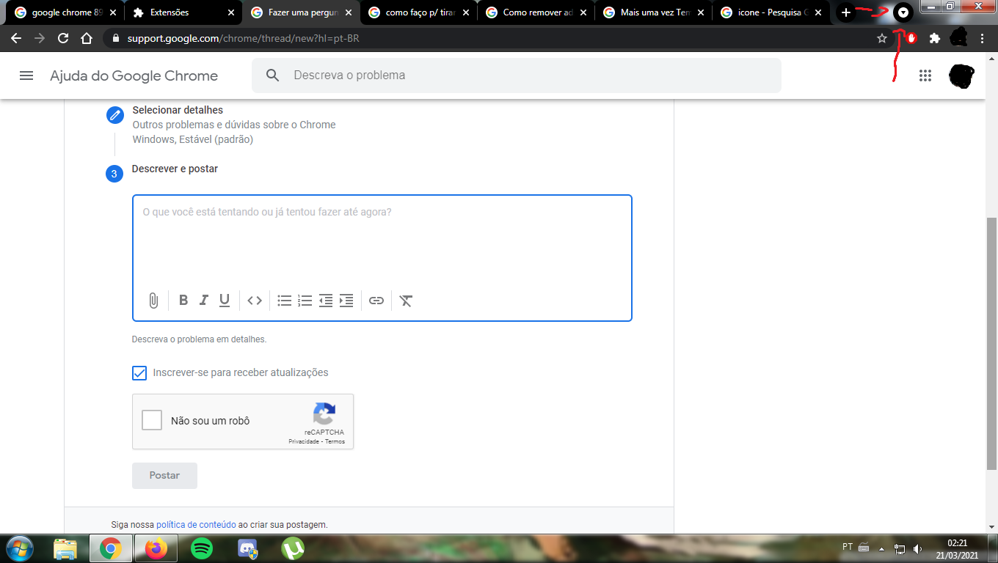Insert a code block with the <> icon
The image size is (998, 563).
click(x=255, y=300)
